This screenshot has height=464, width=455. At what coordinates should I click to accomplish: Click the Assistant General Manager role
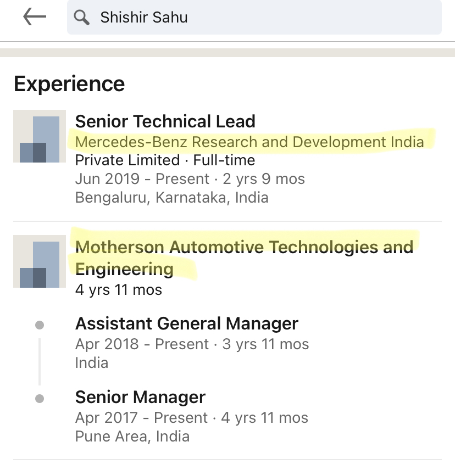(186, 323)
